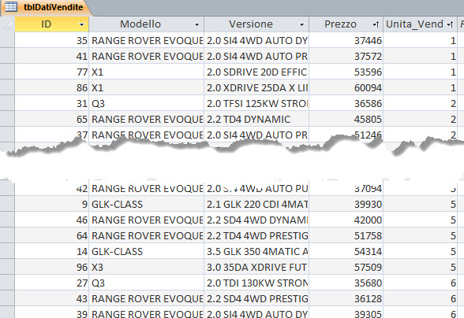Click the Prezzo cell 57509

point(346,267)
